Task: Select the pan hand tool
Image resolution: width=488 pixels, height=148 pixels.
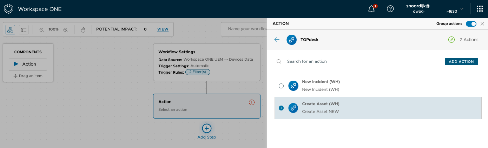Action: [x=83, y=29]
